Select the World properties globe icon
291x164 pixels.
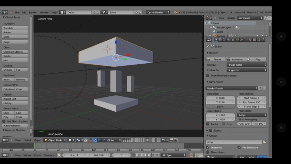(229, 40)
